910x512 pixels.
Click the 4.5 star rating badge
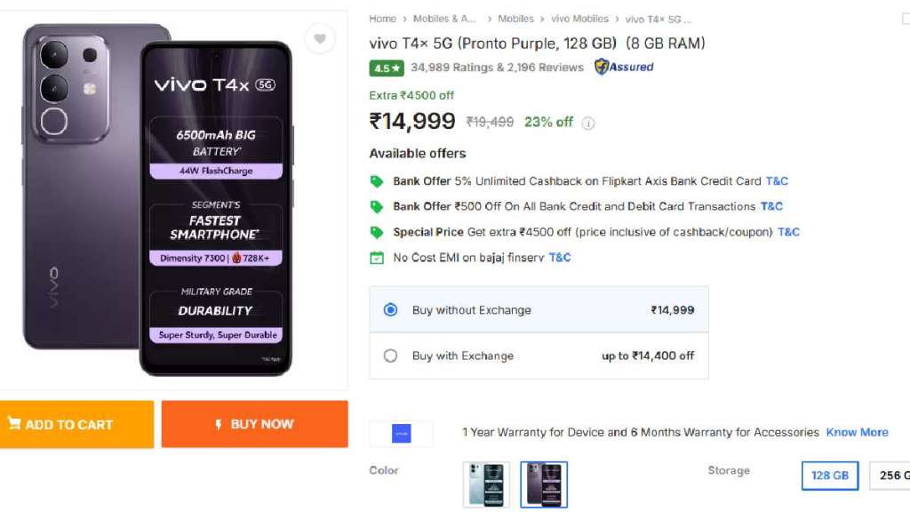pyautogui.click(x=387, y=68)
